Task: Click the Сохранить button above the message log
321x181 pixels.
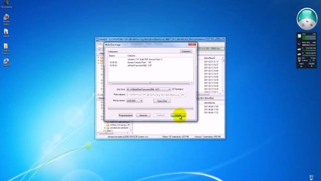Action: [x=186, y=51]
